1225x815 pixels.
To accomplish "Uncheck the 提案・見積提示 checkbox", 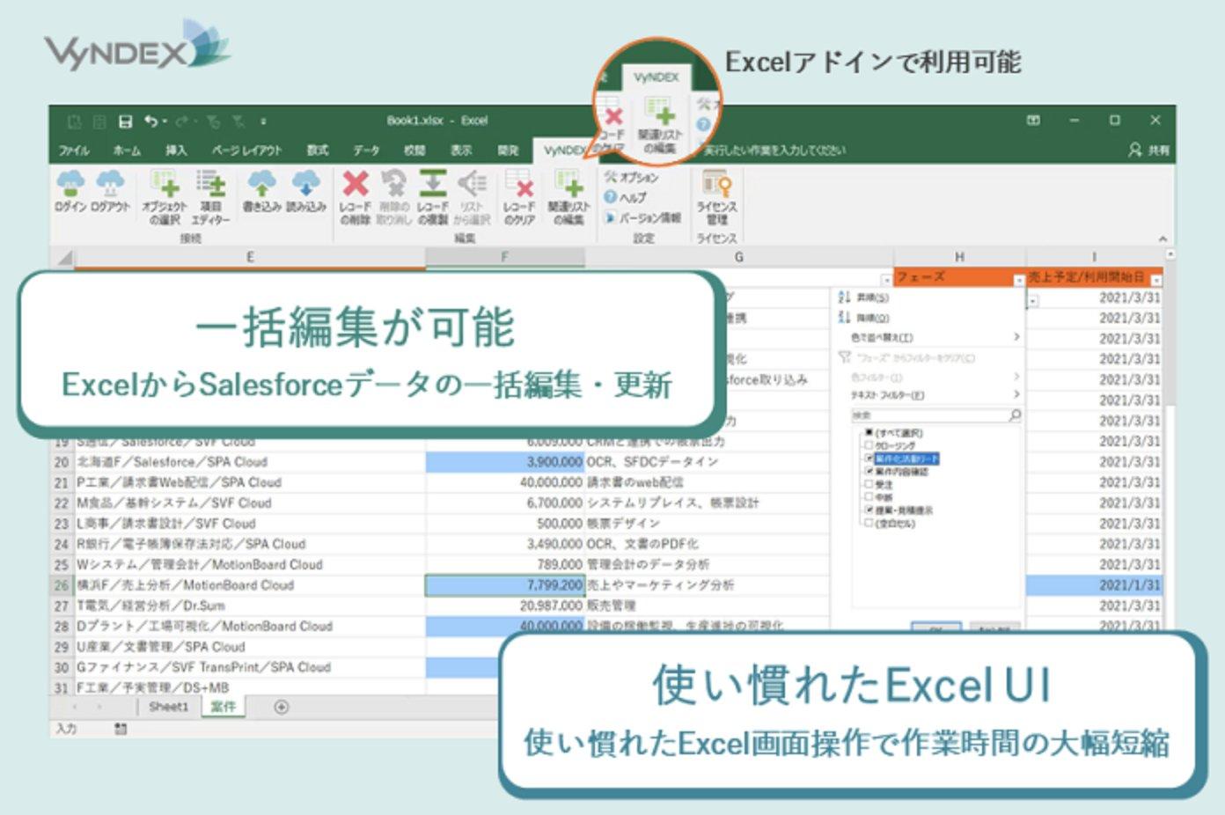I will (869, 510).
